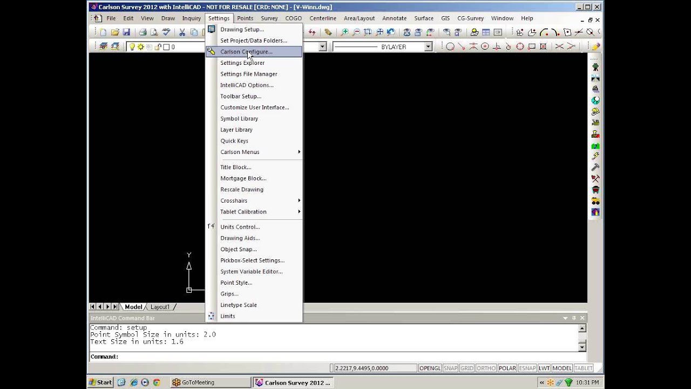Click the Cut scissors icon
691x389 pixels.
pos(182,32)
